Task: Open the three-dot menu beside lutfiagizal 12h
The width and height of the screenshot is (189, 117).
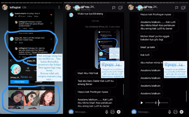Action: 59,7
